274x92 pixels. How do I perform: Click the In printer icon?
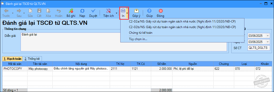click(123, 11)
